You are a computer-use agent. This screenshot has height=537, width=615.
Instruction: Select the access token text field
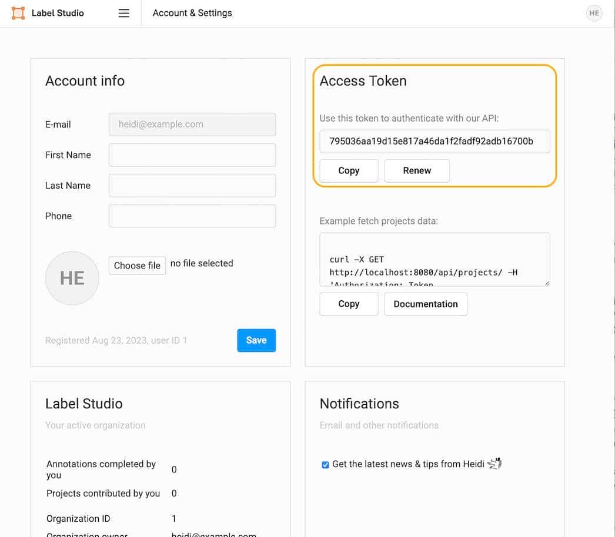coord(434,142)
